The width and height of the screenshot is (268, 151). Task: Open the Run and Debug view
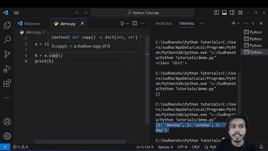(7, 69)
